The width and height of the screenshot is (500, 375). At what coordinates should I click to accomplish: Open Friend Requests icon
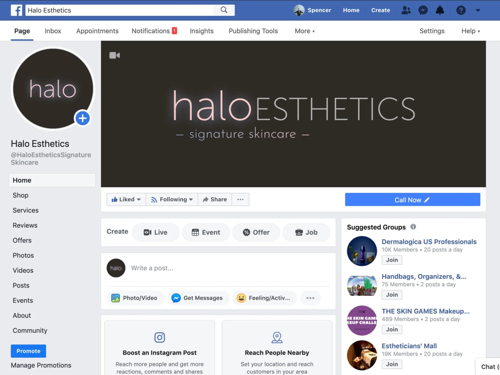(406, 10)
